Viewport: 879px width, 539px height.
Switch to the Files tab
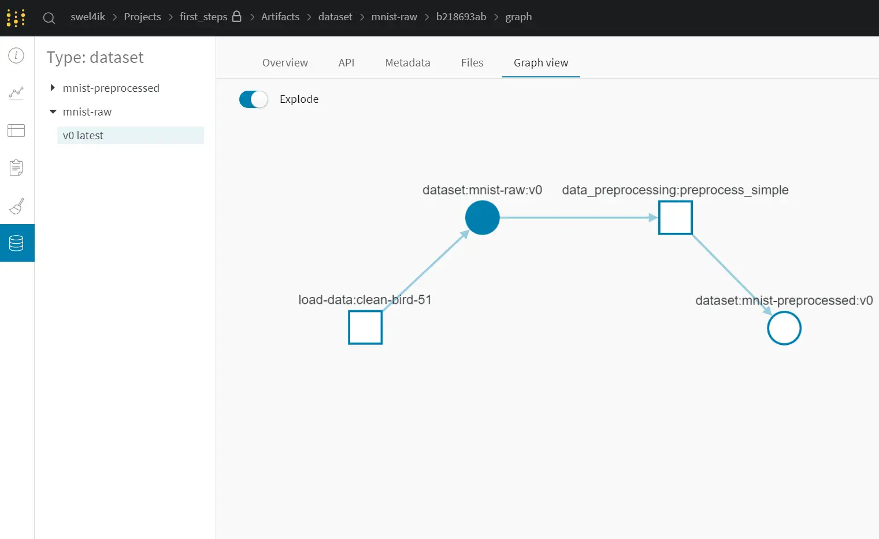point(472,62)
